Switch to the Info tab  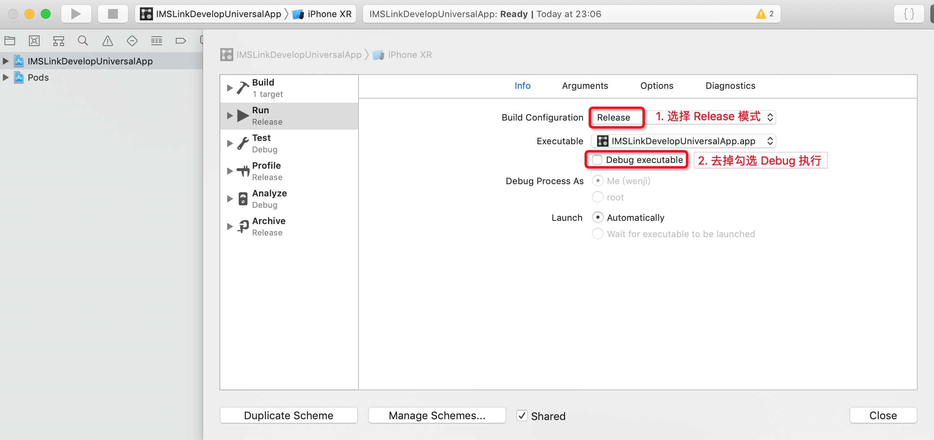coord(522,86)
